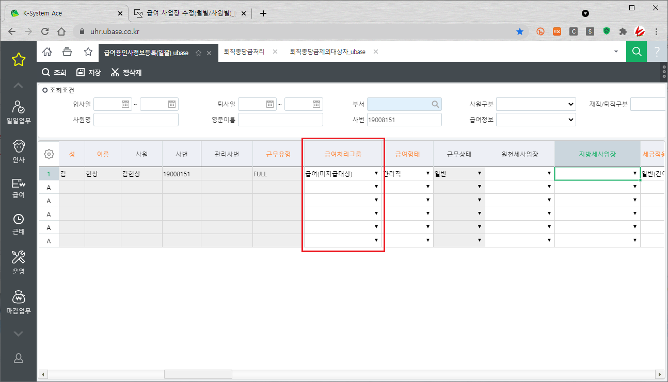Open 운영 module in sidebar

pos(19,262)
